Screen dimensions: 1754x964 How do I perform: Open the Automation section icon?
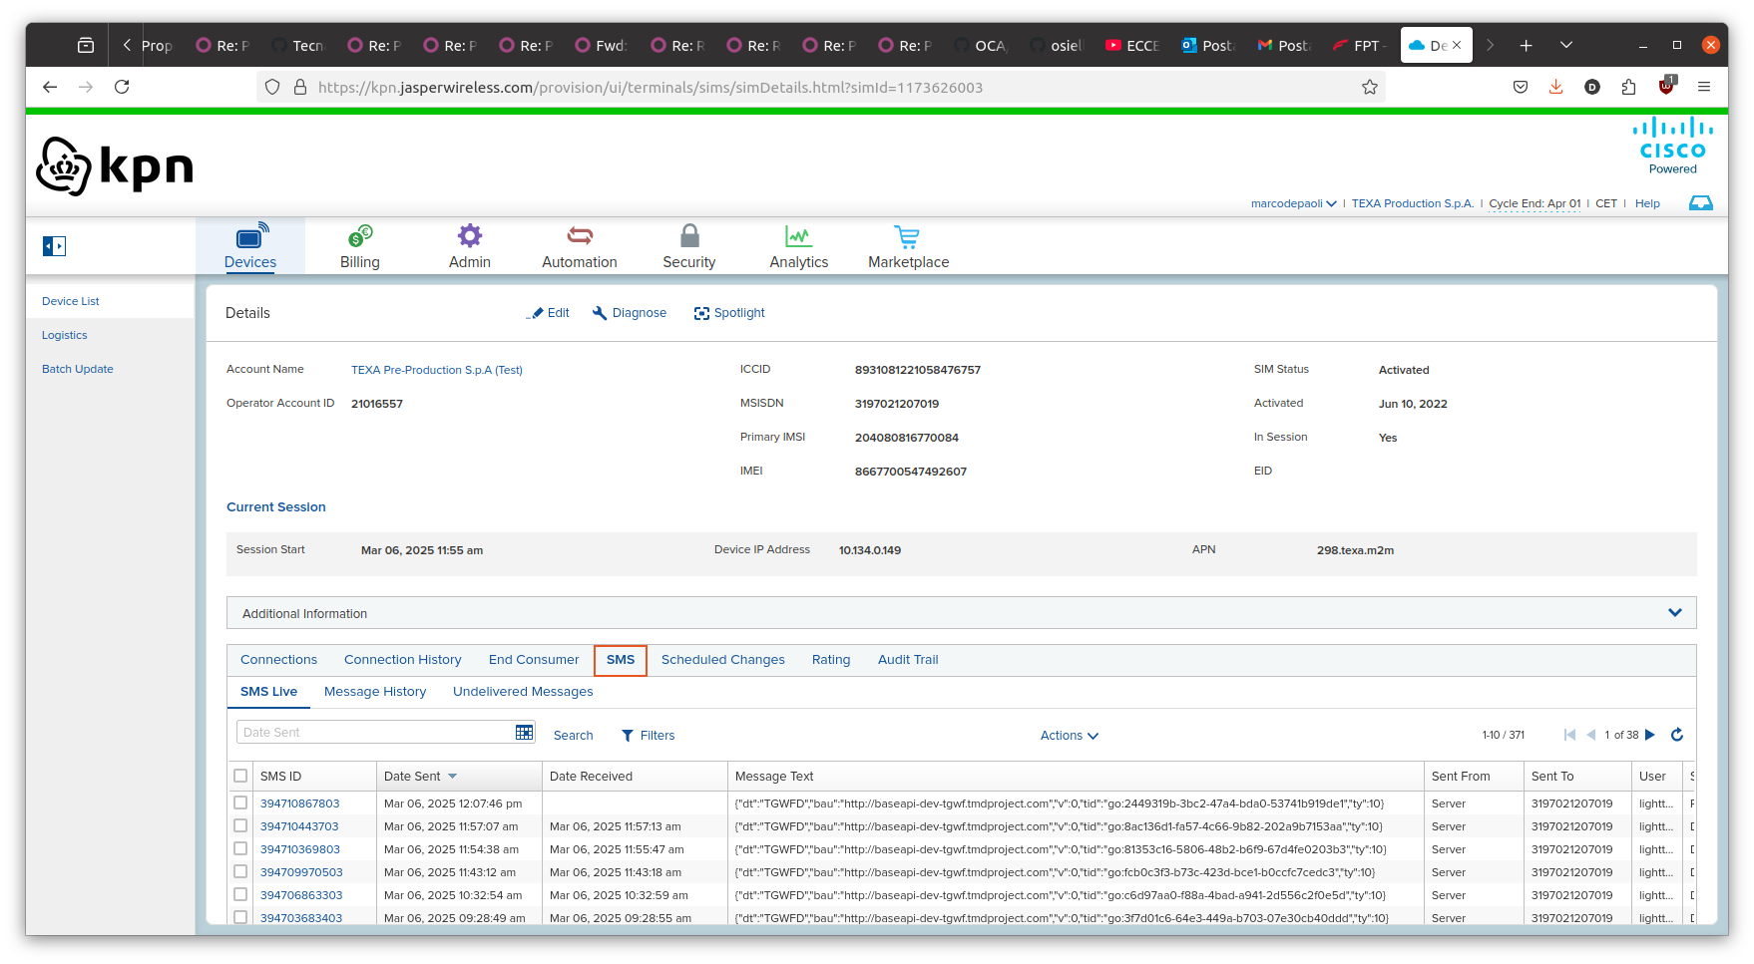point(580,236)
